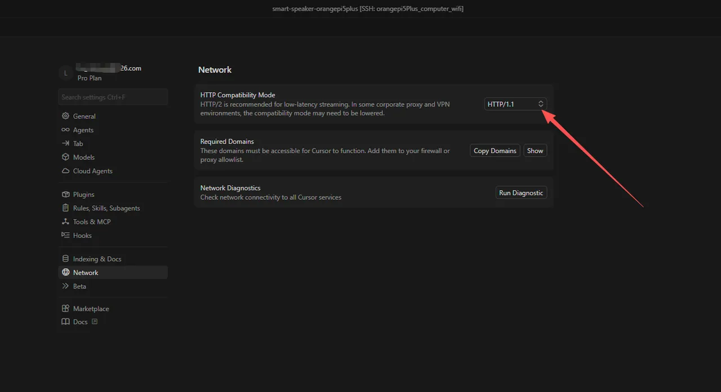
Task: Open Beta settings
Action: click(x=113, y=286)
